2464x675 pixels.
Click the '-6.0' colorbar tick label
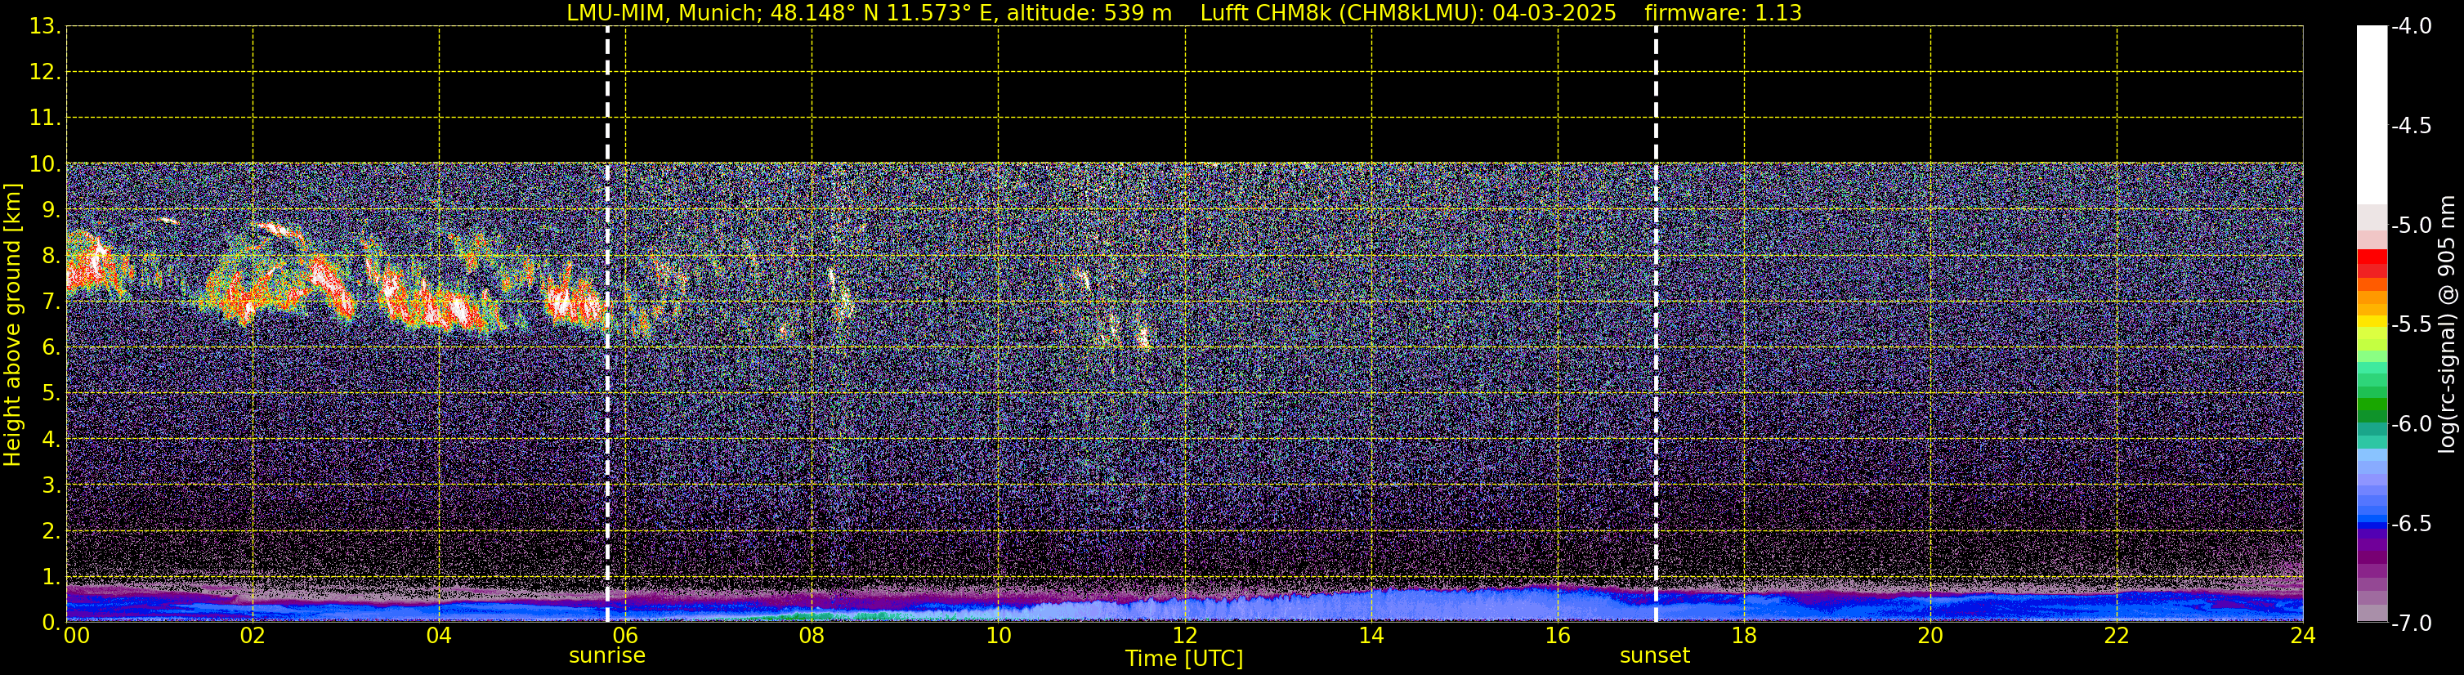pos(2412,424)
